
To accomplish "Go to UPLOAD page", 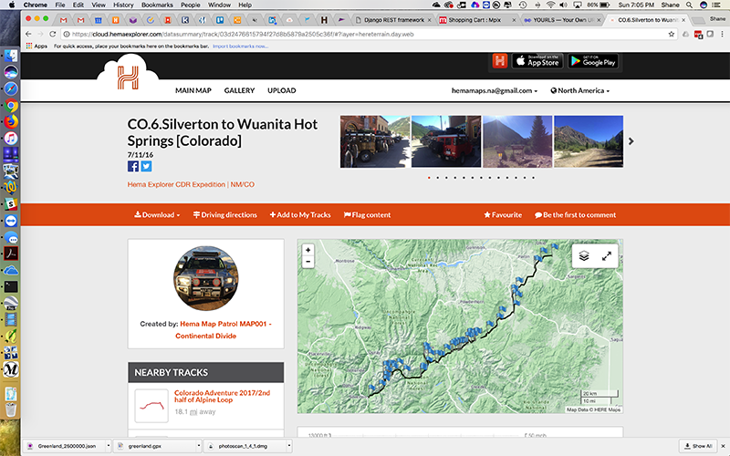I will tap(282, 90).
